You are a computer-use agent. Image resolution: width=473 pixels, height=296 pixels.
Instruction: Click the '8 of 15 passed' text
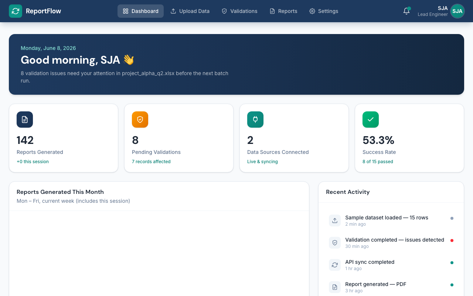pos(378,162)
